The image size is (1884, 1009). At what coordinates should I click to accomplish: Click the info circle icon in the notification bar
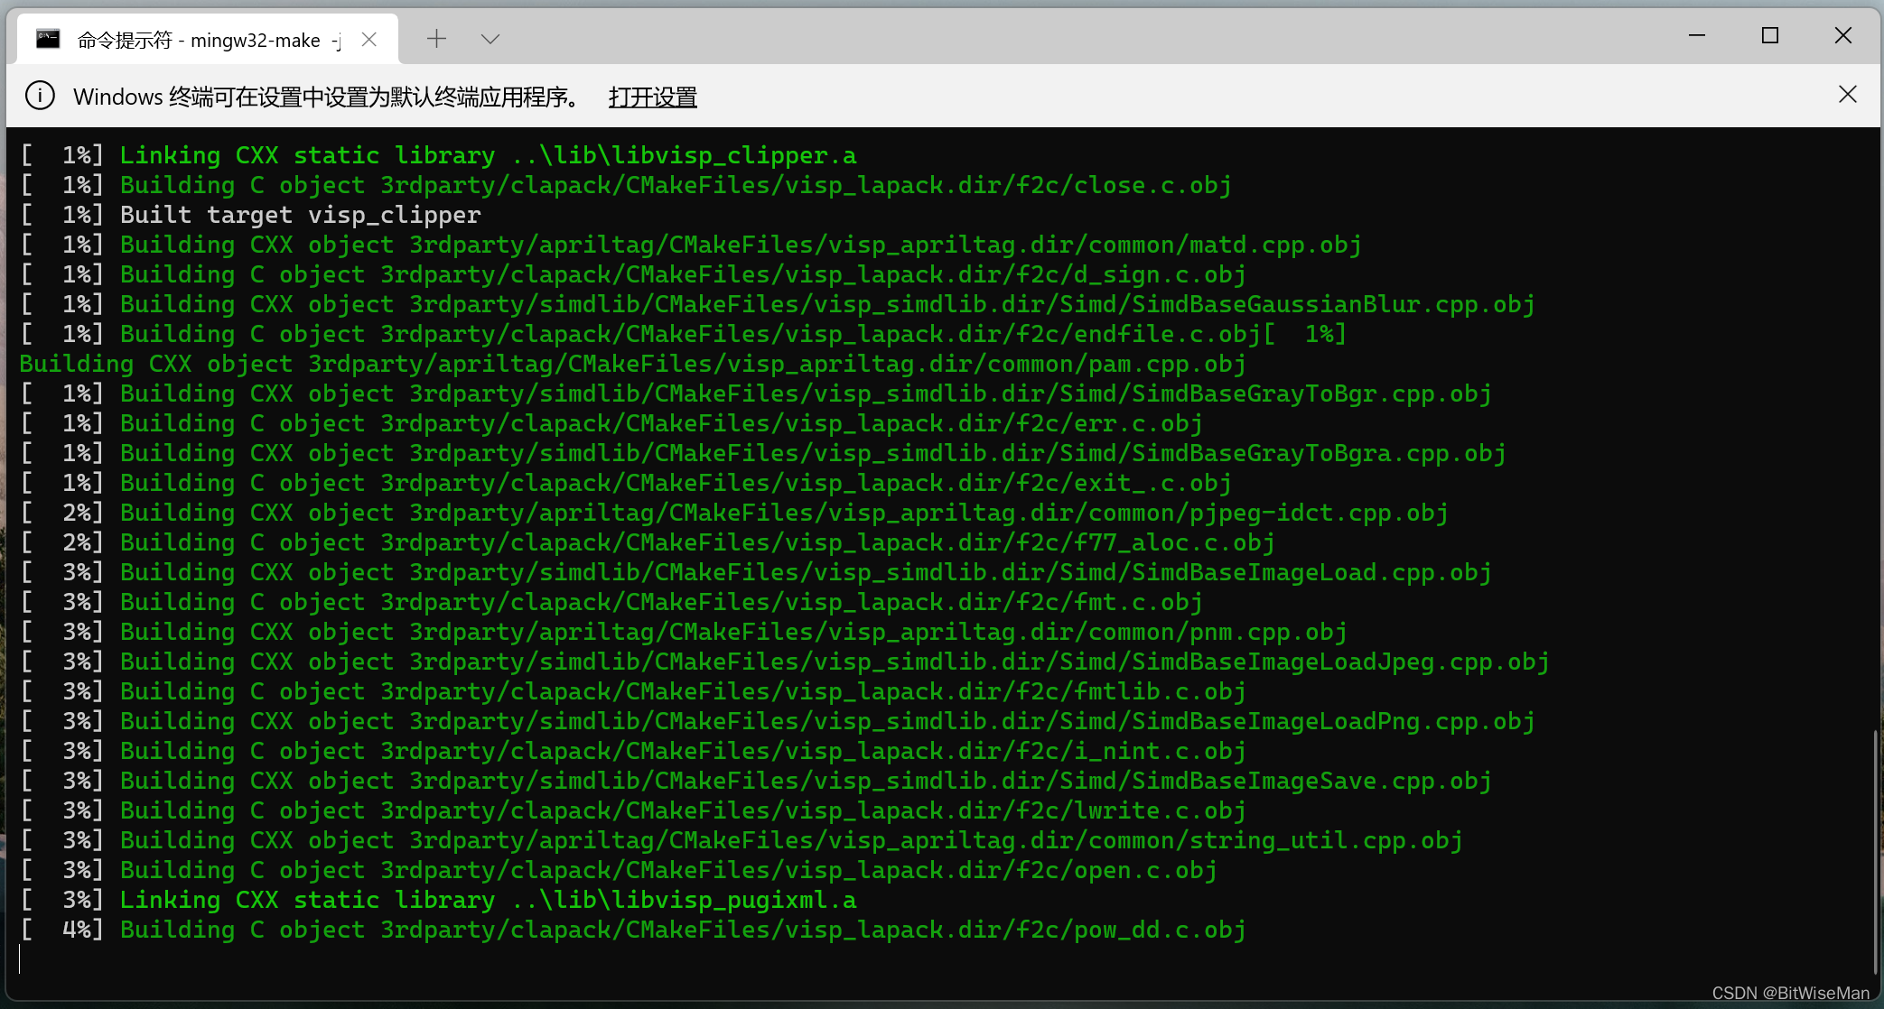(x=40, y=95)
